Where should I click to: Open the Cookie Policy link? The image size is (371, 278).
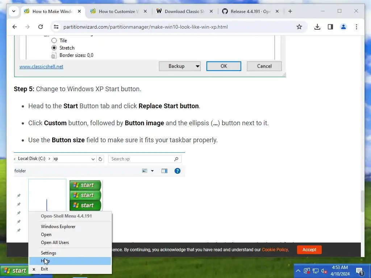coord(275,250)
